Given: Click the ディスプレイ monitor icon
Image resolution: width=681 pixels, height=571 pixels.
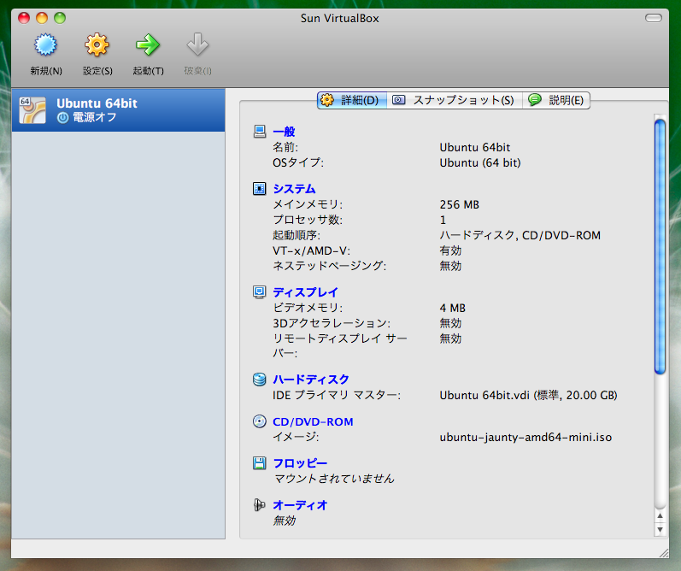Looking at the screenshot, I should pos(259,292).
